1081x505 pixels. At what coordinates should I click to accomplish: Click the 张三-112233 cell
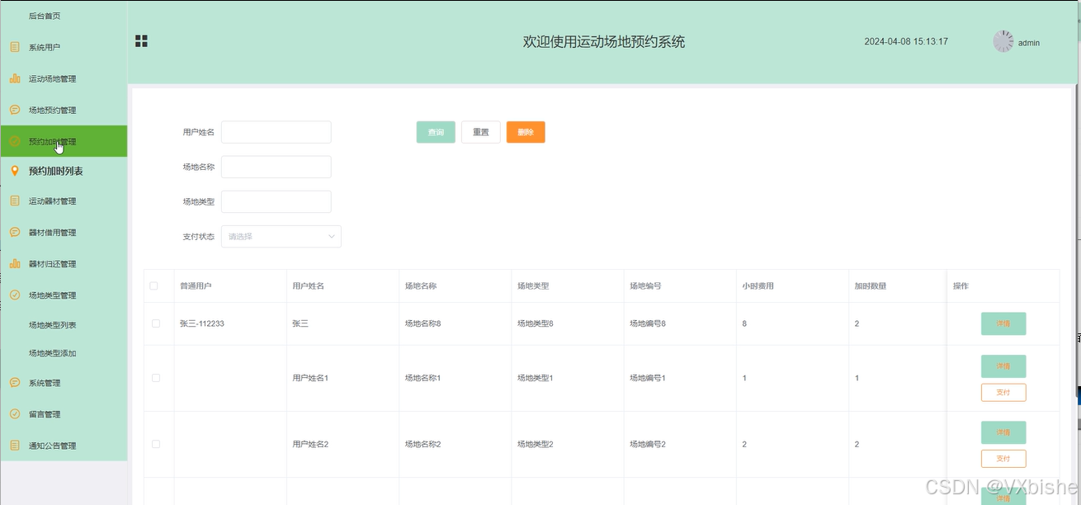point(202,323)
